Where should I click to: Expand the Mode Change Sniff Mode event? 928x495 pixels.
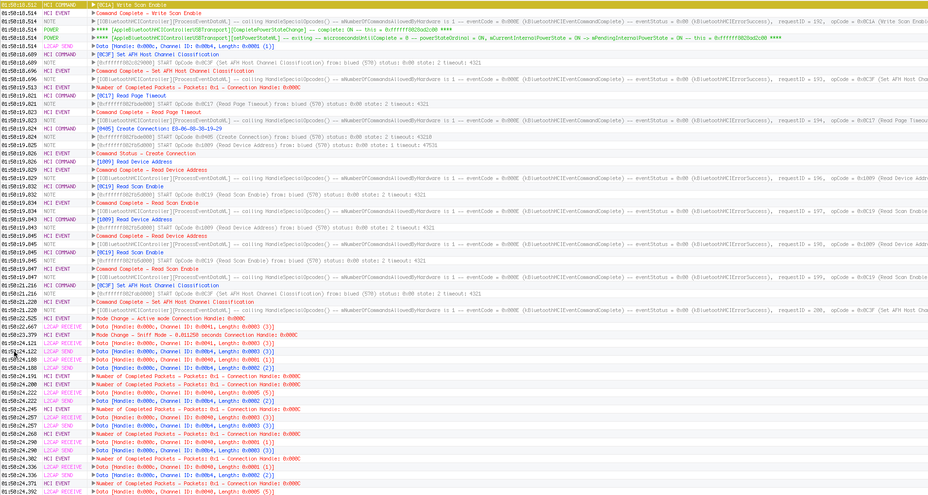[x=94, y=335]
